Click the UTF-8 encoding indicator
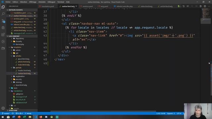Viewport: 212px width, 119px height. 179,113
